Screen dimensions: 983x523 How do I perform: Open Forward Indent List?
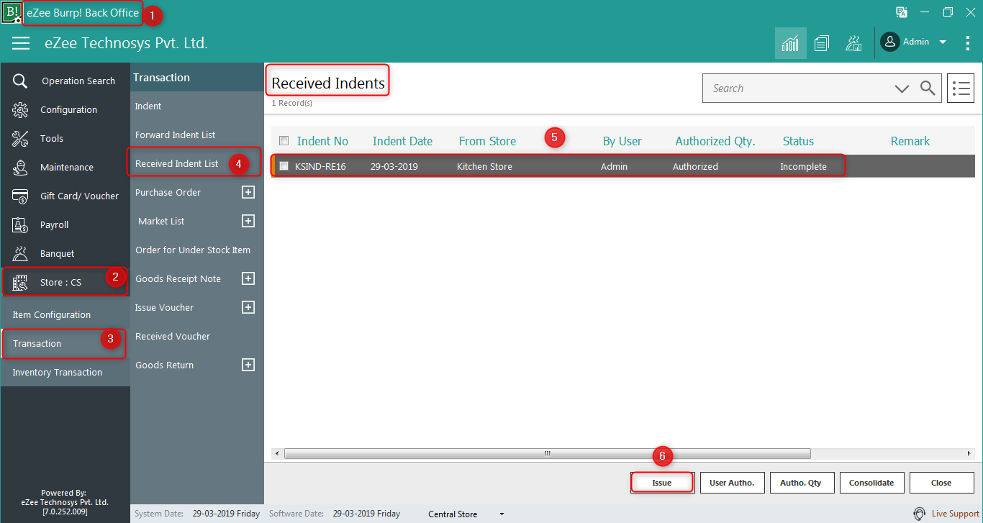(x=176, y=135)
